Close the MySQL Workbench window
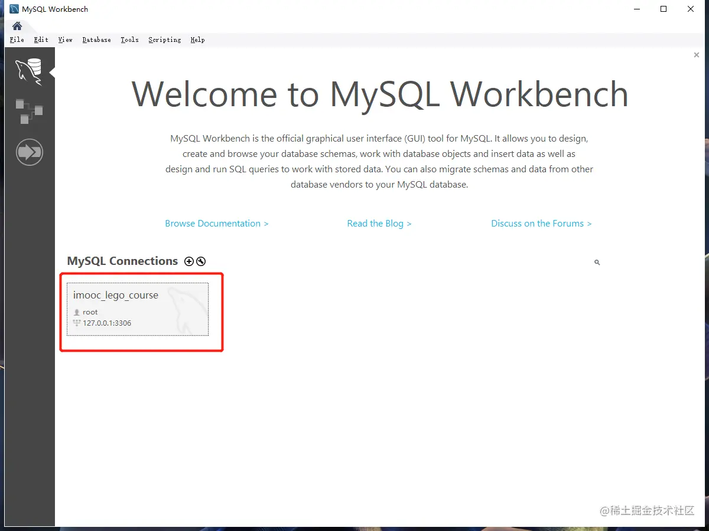 coord(691,9)
